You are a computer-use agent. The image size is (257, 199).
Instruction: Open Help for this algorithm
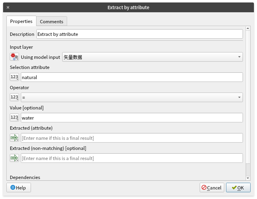pyautogui.click(x=18, y=188)
